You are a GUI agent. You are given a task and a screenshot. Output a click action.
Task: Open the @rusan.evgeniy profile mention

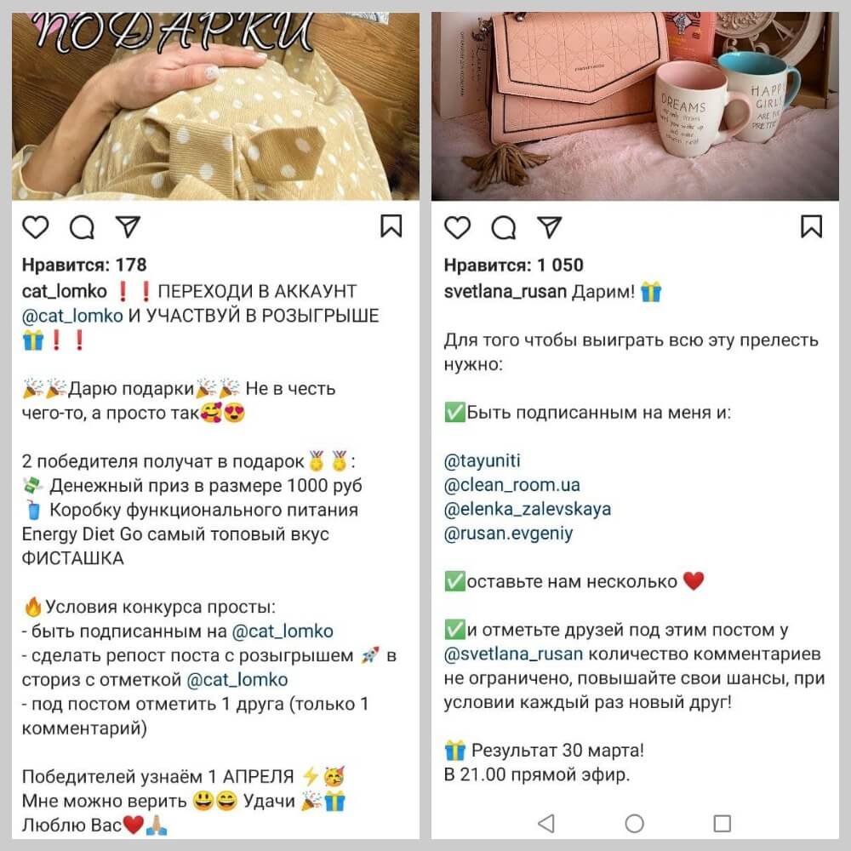(508, 534)
